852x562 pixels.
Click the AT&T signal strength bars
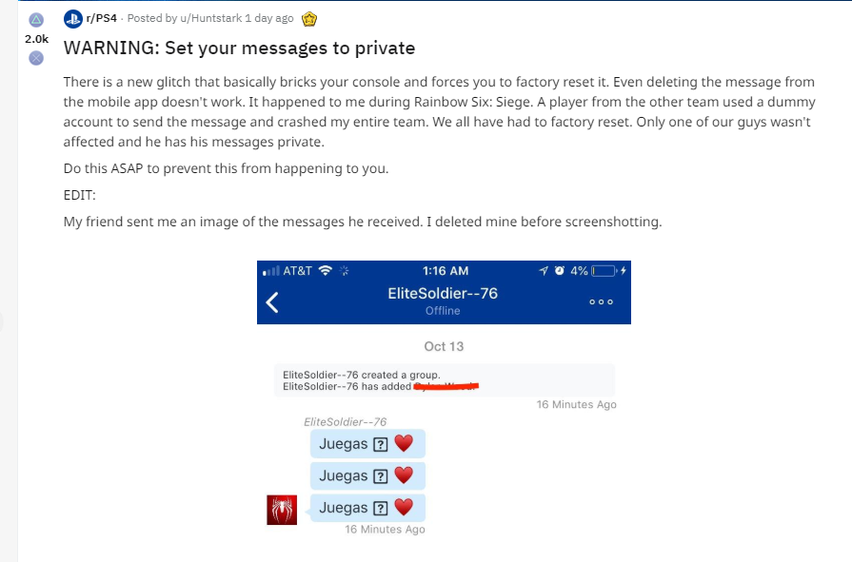tap(269, 271)
